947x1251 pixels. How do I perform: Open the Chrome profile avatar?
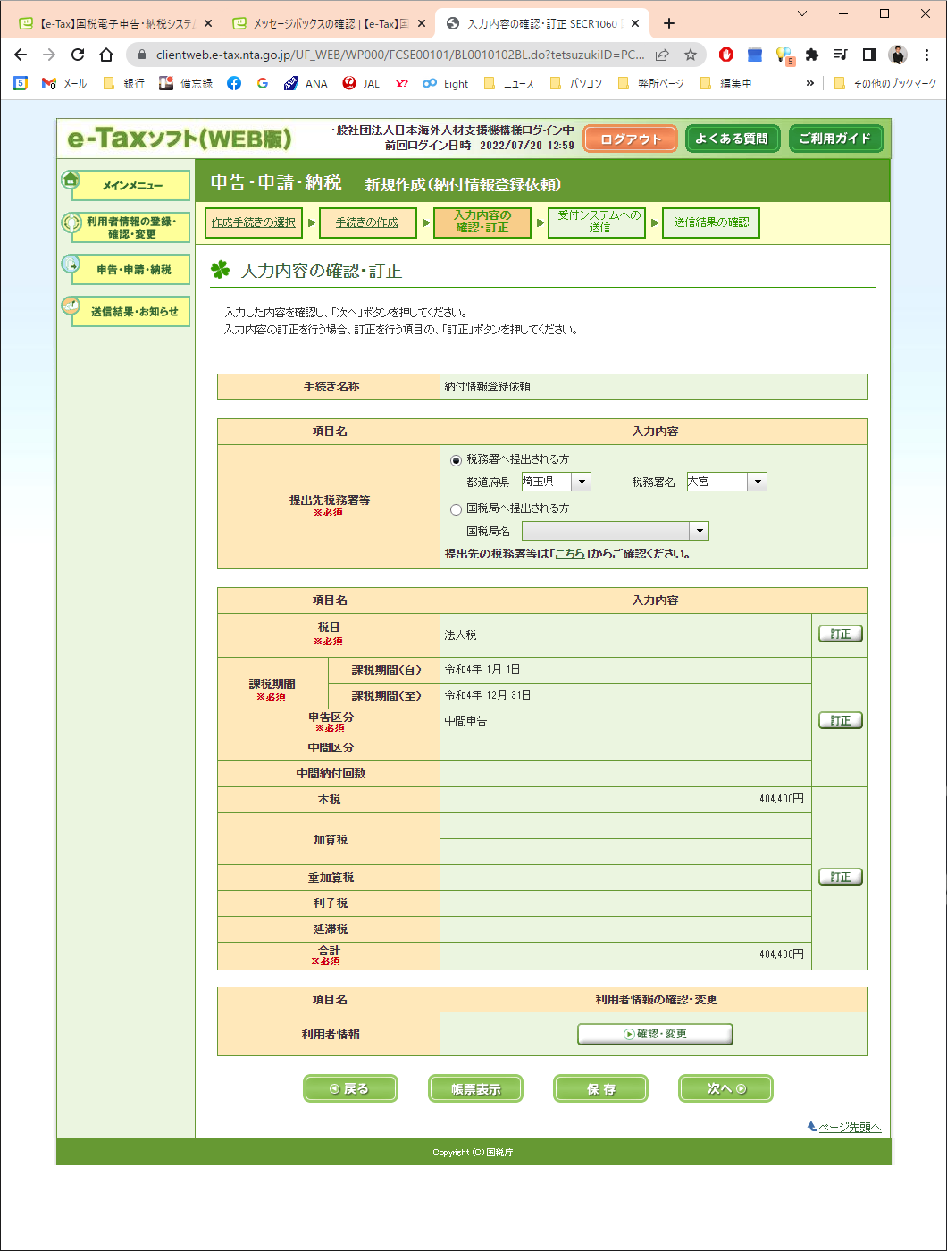point(898,55)
